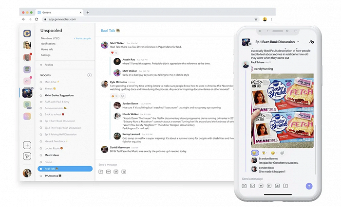Add a calendar event on phone composer

coord(269,186)
